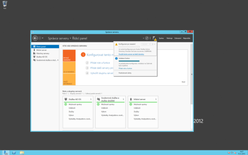The image size is (248, 155).
Task: Click the empty progress bar under Konfigurace
Action: tap(129, 47)
